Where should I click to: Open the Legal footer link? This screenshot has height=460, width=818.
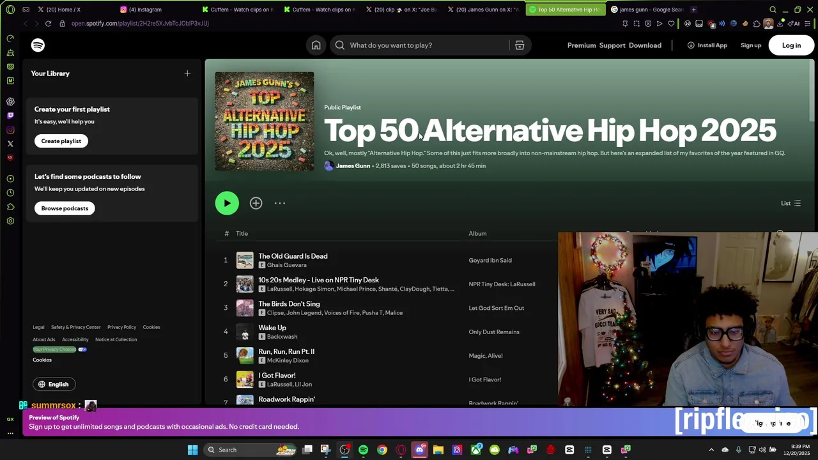(x=38, y=327)
